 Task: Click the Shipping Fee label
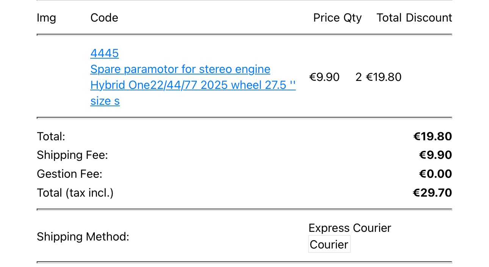coord(72,155)
